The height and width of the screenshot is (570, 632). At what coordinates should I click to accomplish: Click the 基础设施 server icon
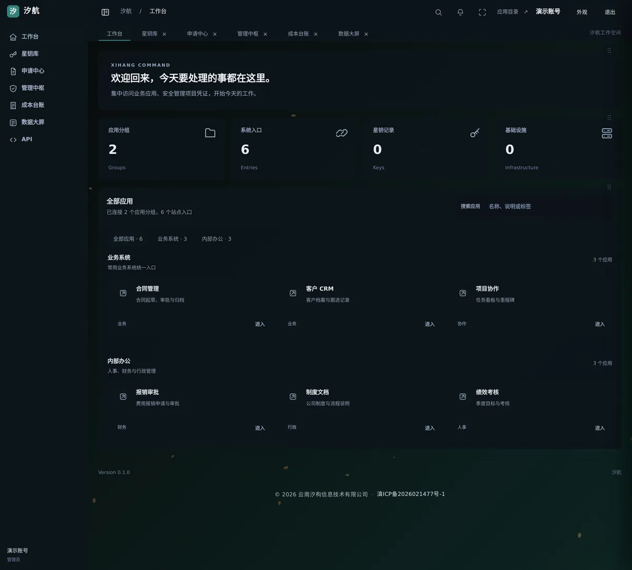(607, 133)
